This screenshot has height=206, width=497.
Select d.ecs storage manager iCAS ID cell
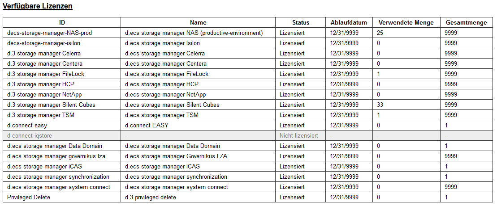tap(62, 167)
